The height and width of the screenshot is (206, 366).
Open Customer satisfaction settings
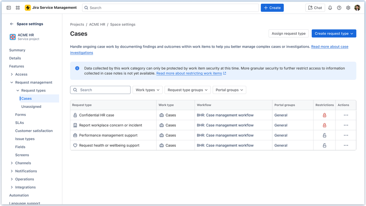[34, 131]
